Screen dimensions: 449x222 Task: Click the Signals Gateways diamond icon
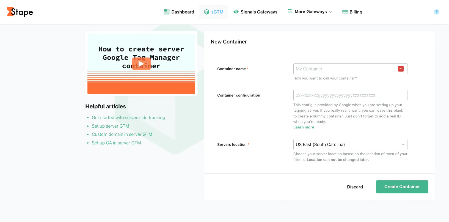[236, 12]
